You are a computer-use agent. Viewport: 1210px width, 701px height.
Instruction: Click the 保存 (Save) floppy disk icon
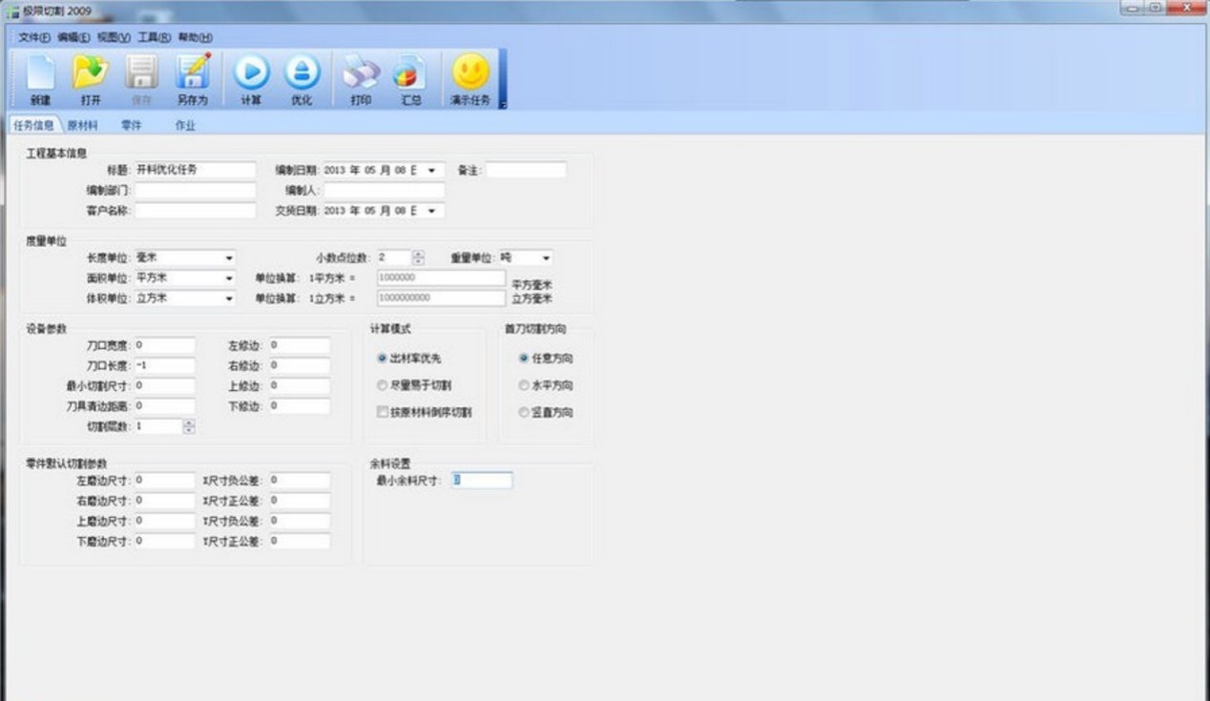coord(141,72)
